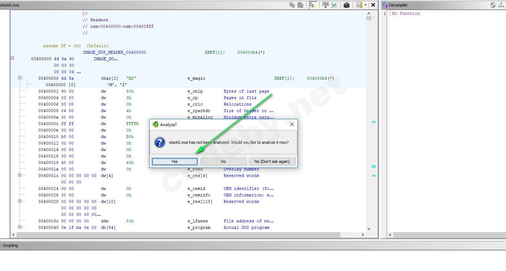Click the listing vertical scroll down arrow

(x=369, y=229)
